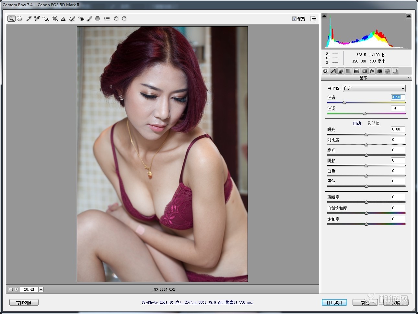
Task: Open the Camera Calibration panel tab
Action: click(380, 71)
